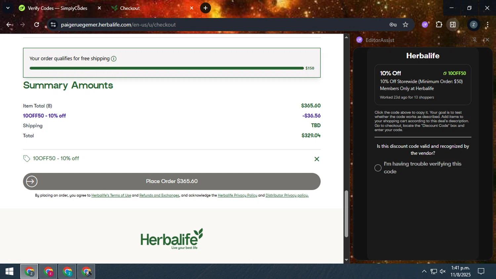
Task: Copy the 10OFF50 code in EditorAssist
Action: tap(455, 73)
